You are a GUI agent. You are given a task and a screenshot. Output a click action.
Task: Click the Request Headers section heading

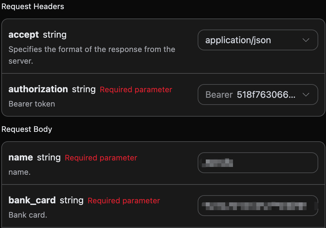pyautogui.click(x=33, y=6)
